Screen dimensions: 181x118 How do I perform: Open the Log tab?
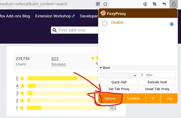click(169, 98)
